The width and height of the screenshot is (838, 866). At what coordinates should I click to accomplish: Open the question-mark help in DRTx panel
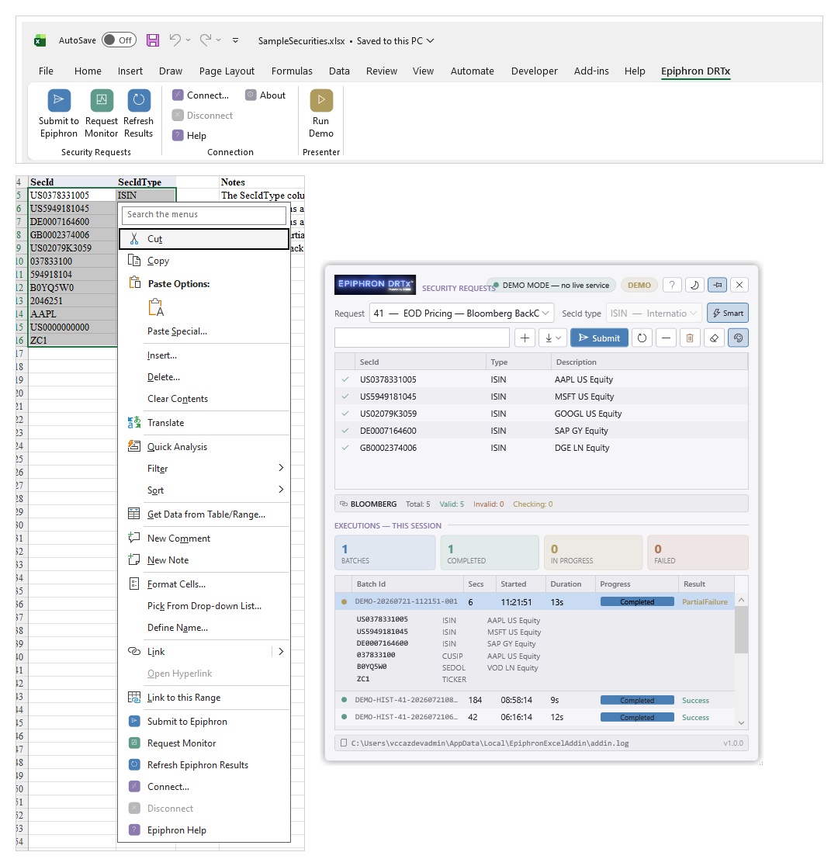click(672, 285)
